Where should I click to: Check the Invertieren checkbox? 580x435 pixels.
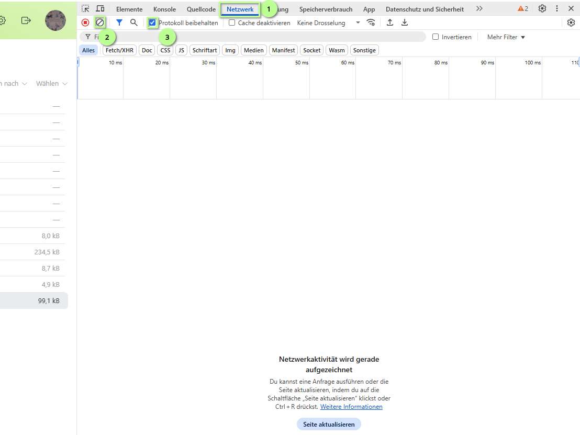click(x=436, y=37)
